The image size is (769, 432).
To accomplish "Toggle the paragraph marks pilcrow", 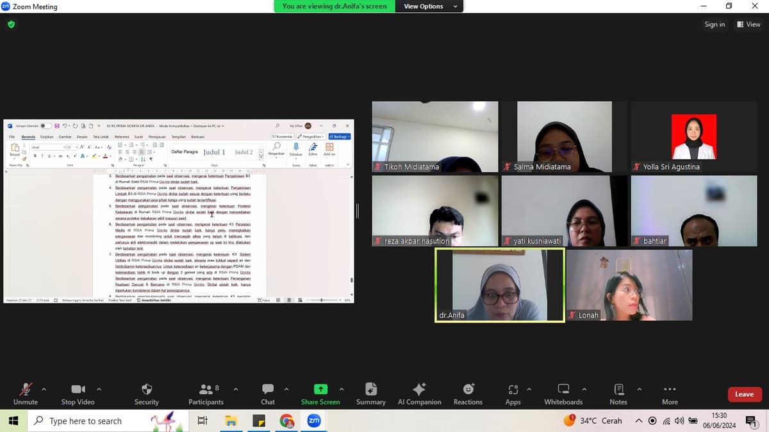I will point(150,159).
